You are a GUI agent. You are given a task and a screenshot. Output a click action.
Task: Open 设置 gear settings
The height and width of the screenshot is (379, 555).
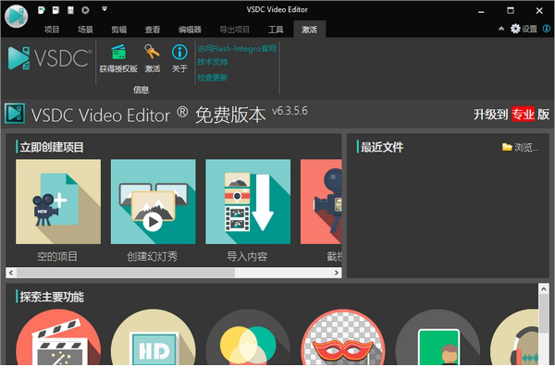coord(524,29)
